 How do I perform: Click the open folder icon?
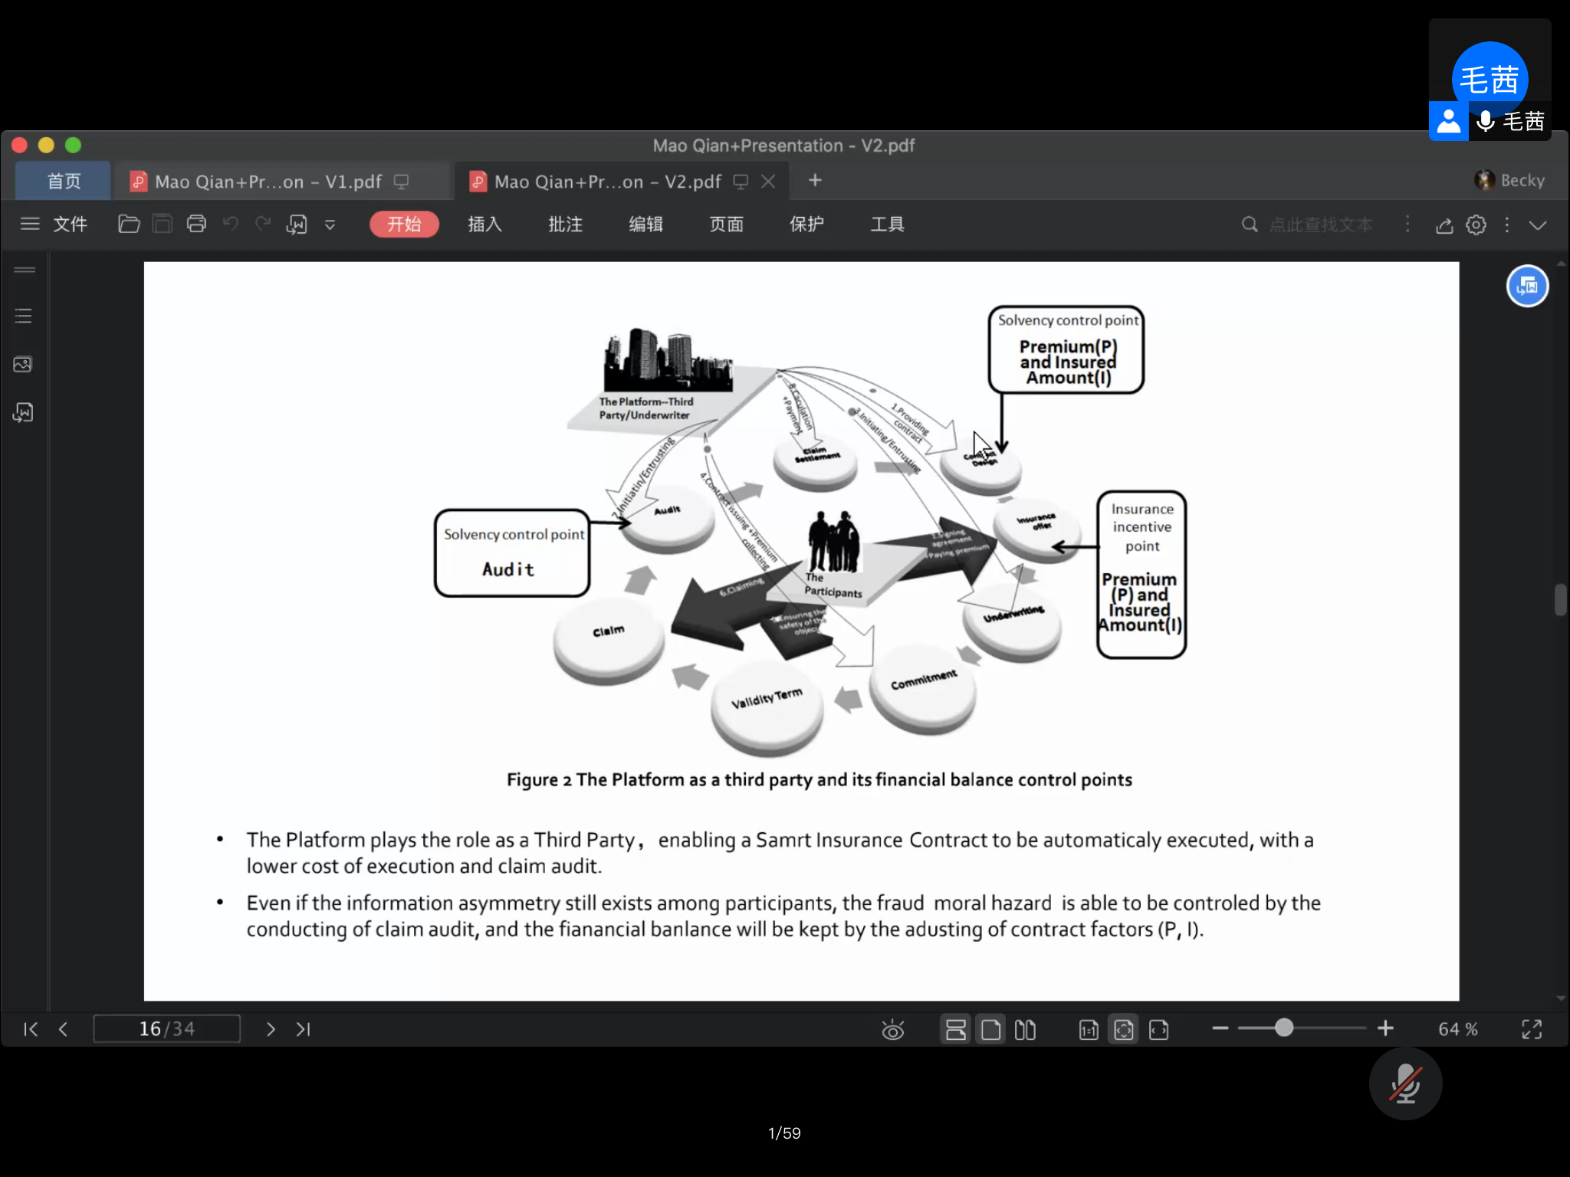pos(129,224)
